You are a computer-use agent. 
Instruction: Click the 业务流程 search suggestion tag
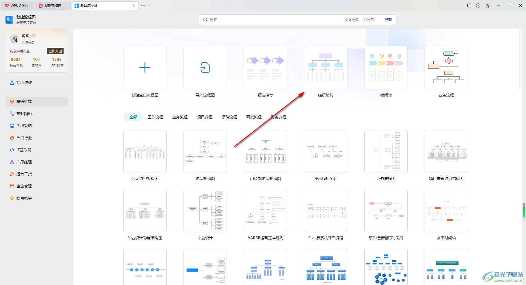pyautogui.click(x=351, y=20)
